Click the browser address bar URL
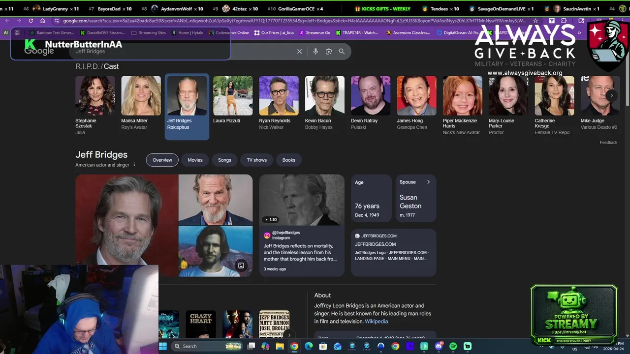This screenshot has width=630, height=354. click(294, 21)
